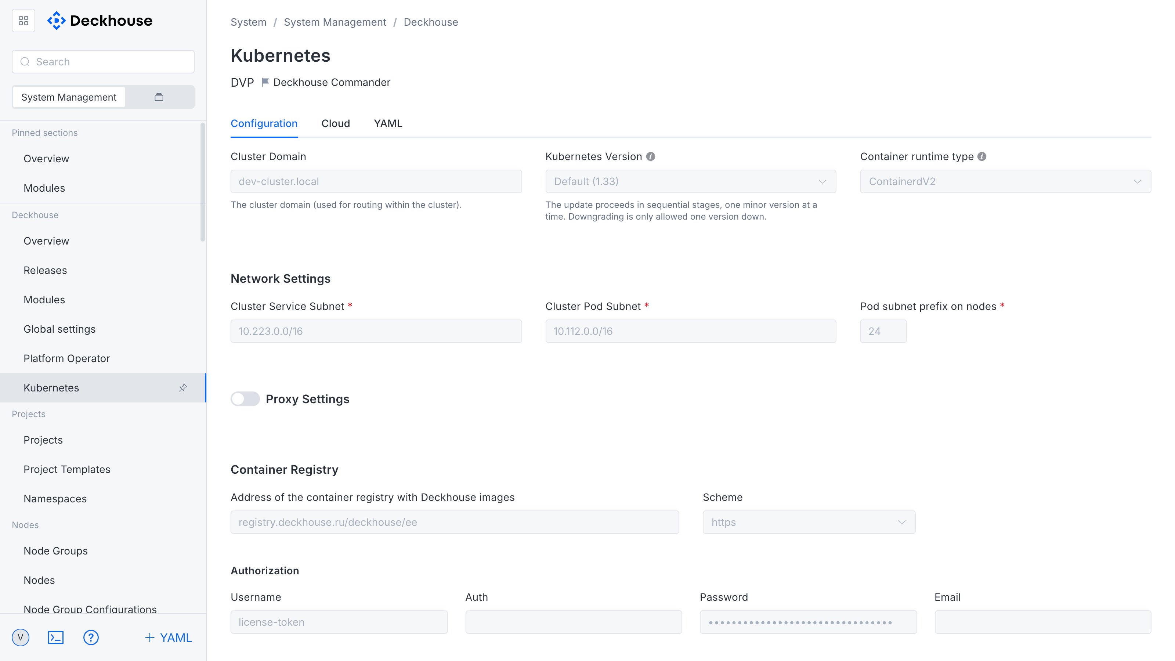1175x661 pixels.
Task: Go to System Management breadcrumb link
Action: point(335,22)
